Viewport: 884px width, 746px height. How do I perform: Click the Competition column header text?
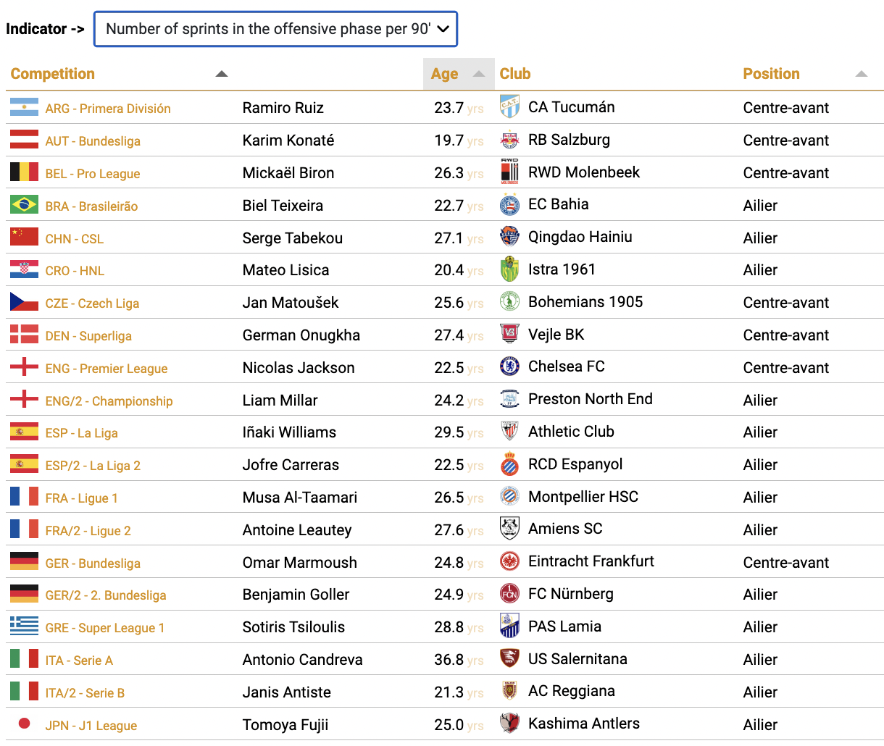(x=53, y=74)
